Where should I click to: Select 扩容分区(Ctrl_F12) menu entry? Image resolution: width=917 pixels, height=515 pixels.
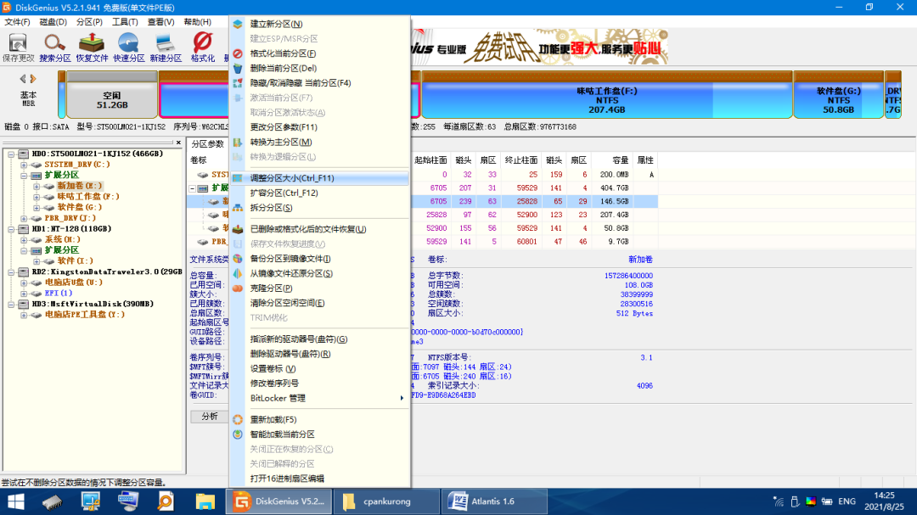click(x=320, y=193)
